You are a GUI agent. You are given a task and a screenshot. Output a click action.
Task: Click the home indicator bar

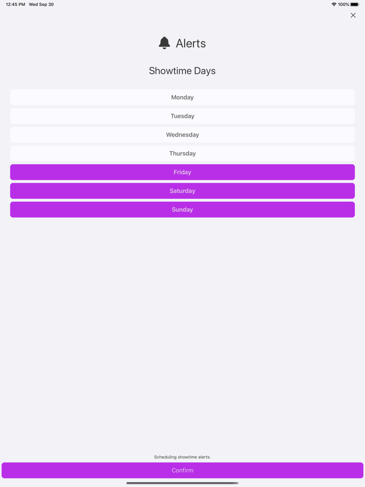point(182,483)
